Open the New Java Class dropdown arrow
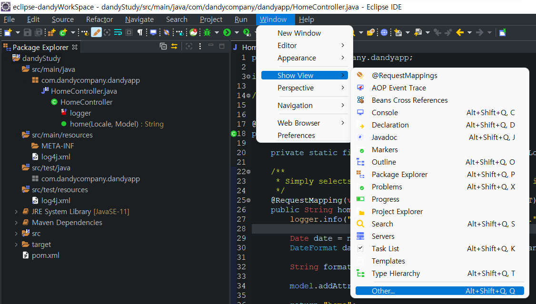This screenshot has width=536, height=304. click(x=73, y=32)
